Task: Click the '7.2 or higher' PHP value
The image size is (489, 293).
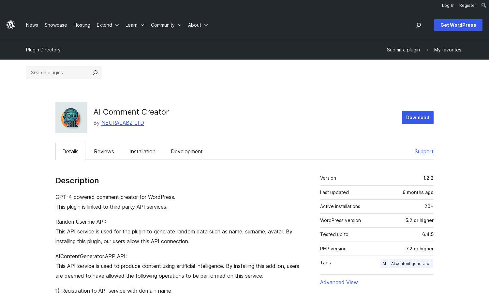Action: [x=420, y=249]
